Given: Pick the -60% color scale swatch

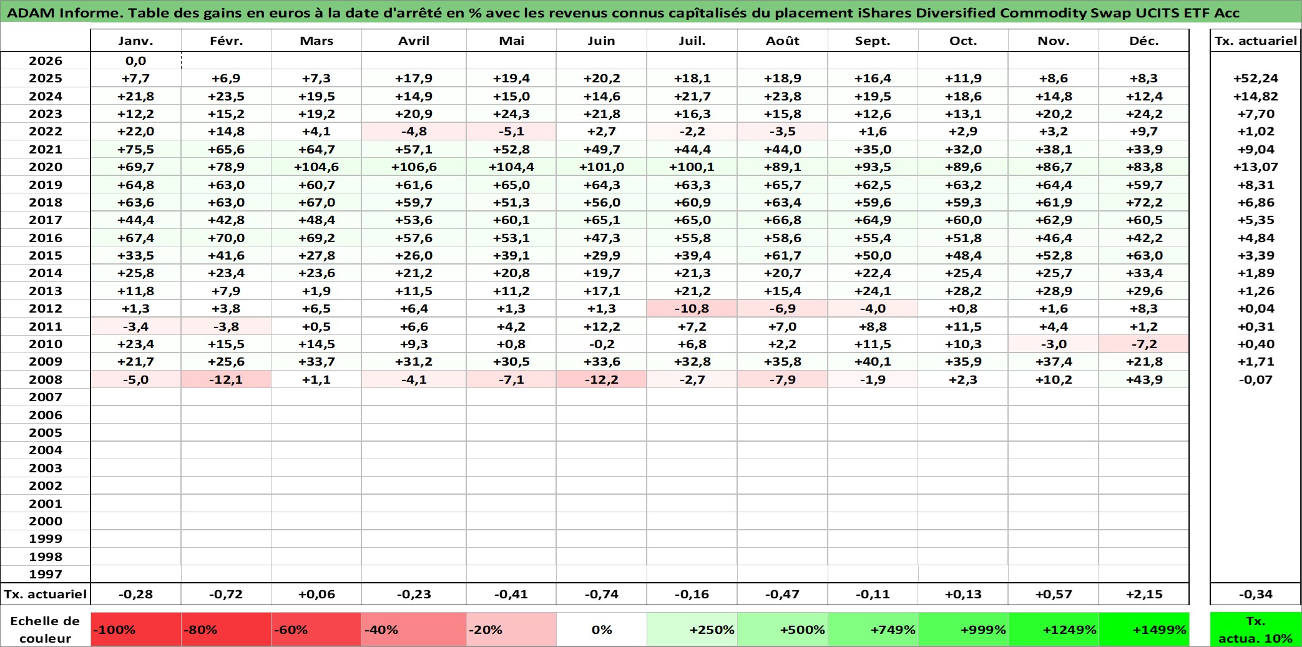Looking at the screenshot, I should click(x=316, y=630).
